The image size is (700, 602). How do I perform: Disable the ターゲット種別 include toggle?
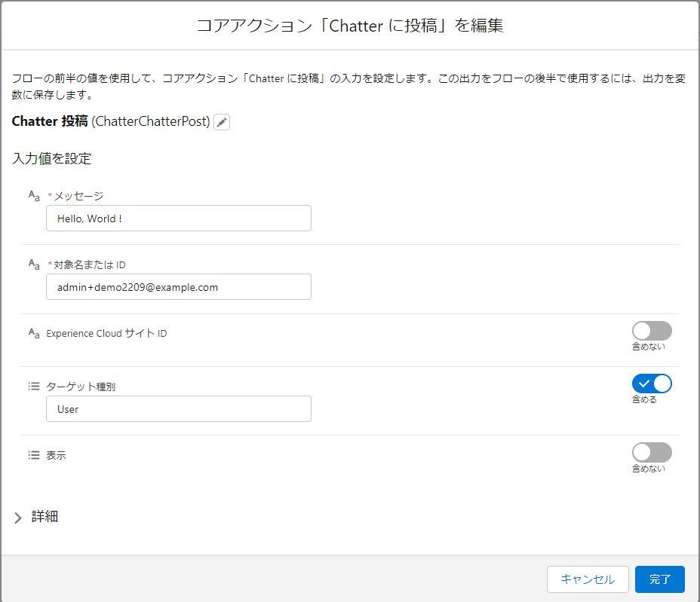[x=652, y=384]
